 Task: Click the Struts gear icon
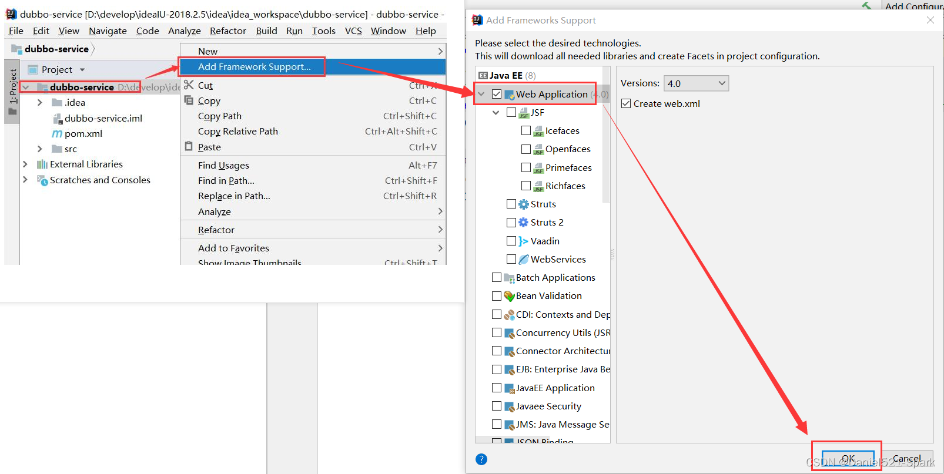point(524,204)
